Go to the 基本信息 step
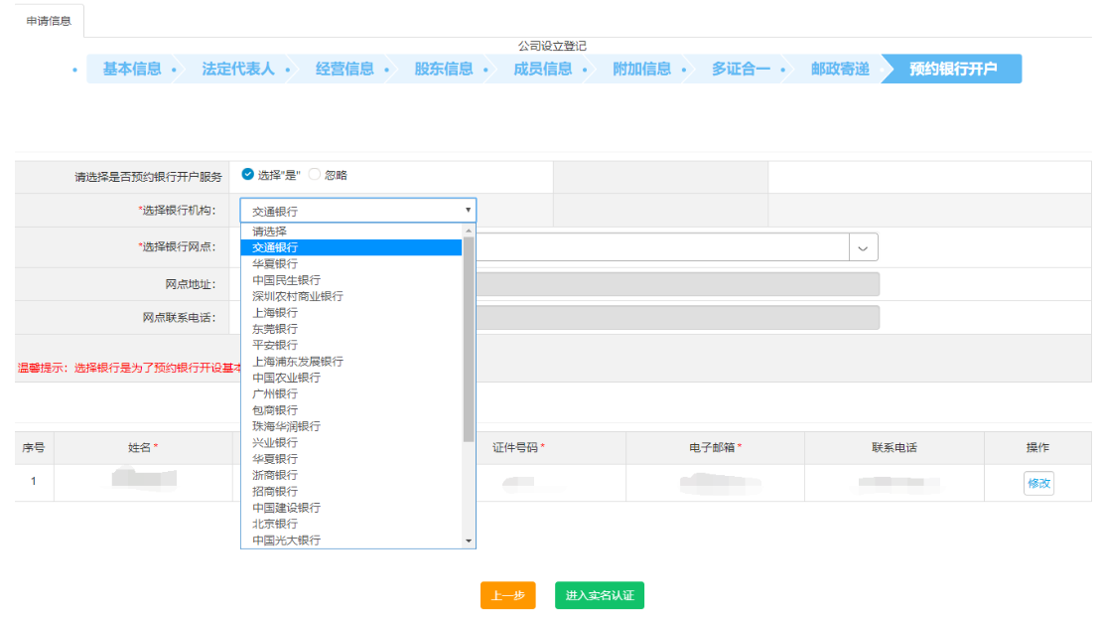The image size is (1100, 618). [131, 69]
